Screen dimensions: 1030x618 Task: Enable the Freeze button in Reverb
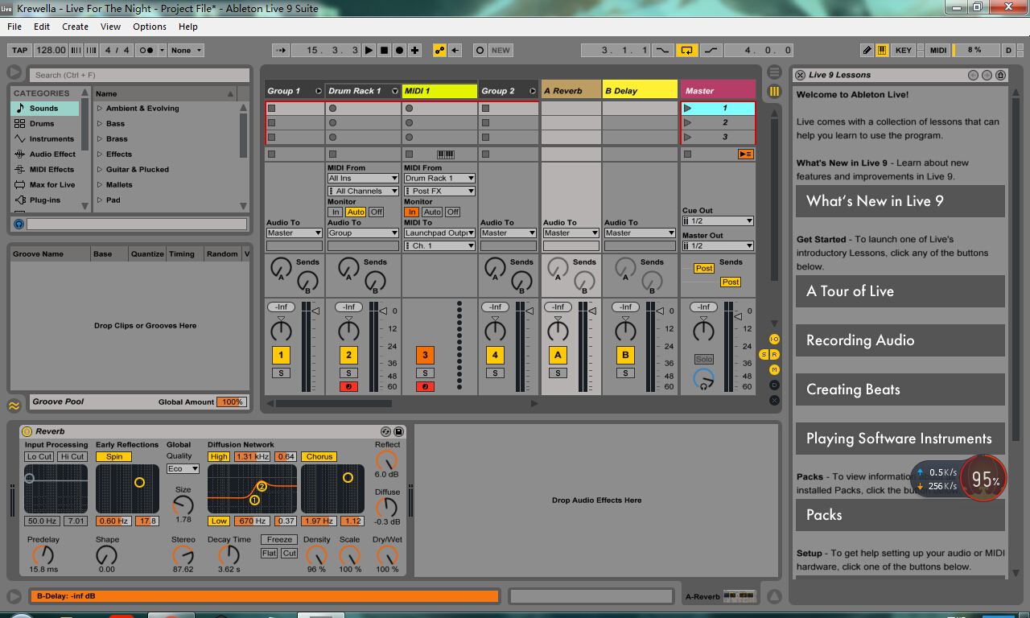coord(279,540)
